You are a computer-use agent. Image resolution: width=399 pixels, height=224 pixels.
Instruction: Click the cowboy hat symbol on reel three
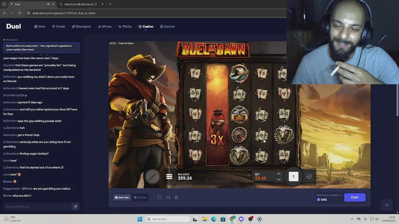click(239, 74)
